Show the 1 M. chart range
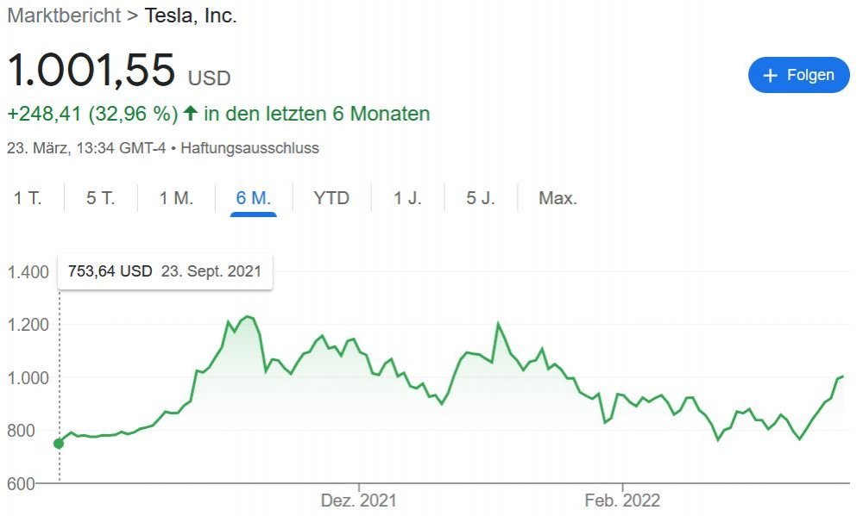Screen dimensions: 863x516 176,198
